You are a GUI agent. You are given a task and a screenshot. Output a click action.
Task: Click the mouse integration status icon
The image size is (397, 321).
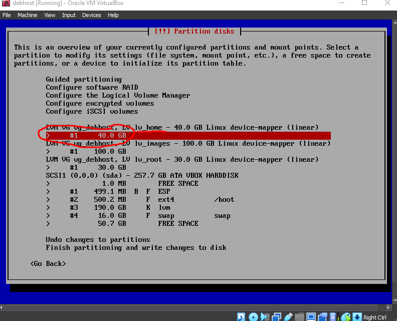pos(345,317)
